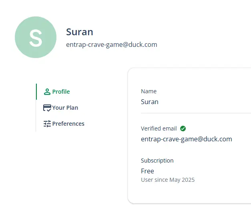
Task: Click the letter S inside the avatar
Action: [x=36, y=38]
